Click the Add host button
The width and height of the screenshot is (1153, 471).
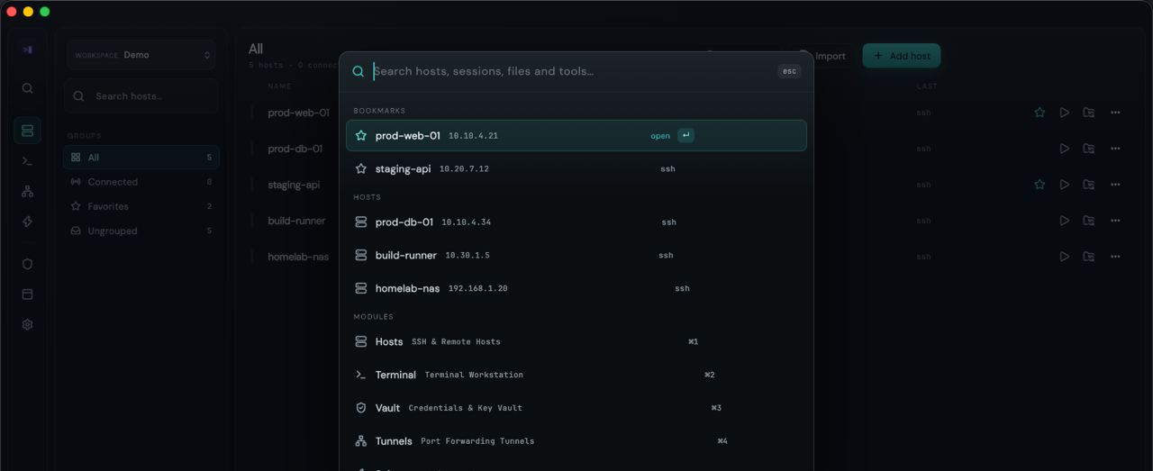[x=902, y=56]
